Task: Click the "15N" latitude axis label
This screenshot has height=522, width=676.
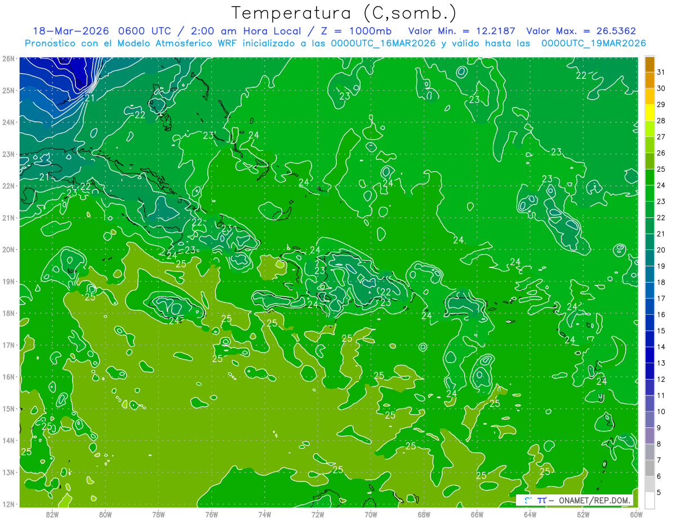Action: (x=8, y=408)
